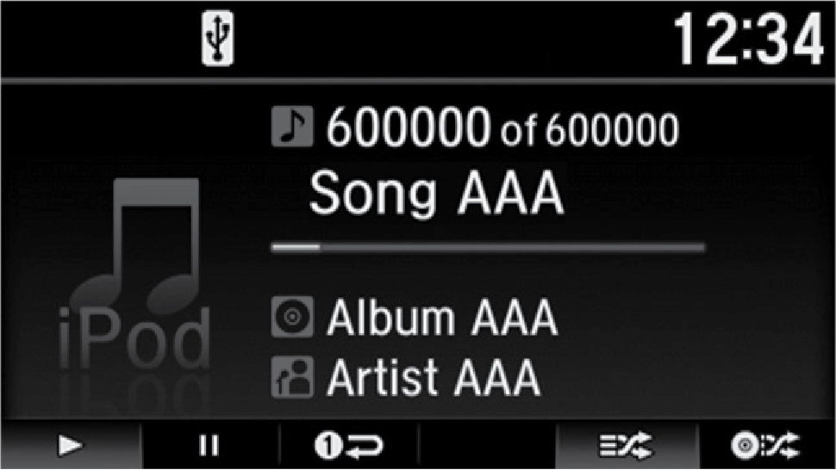Tap the iPod logo text
The height and width of the screenshot is (470, 836).
coord(134,338)
